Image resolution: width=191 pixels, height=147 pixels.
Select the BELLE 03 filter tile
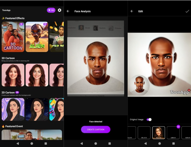coord(158,133)
